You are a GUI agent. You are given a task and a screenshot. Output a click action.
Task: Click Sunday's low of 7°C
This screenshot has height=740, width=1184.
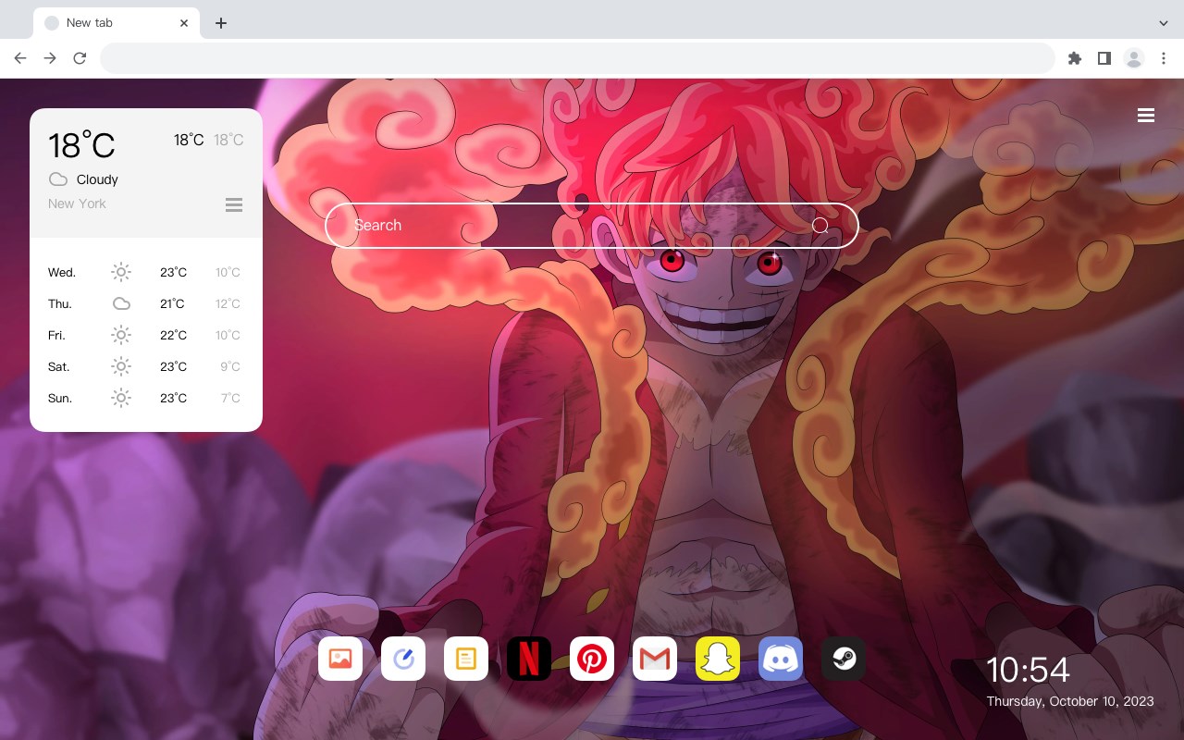click(230, 398)
